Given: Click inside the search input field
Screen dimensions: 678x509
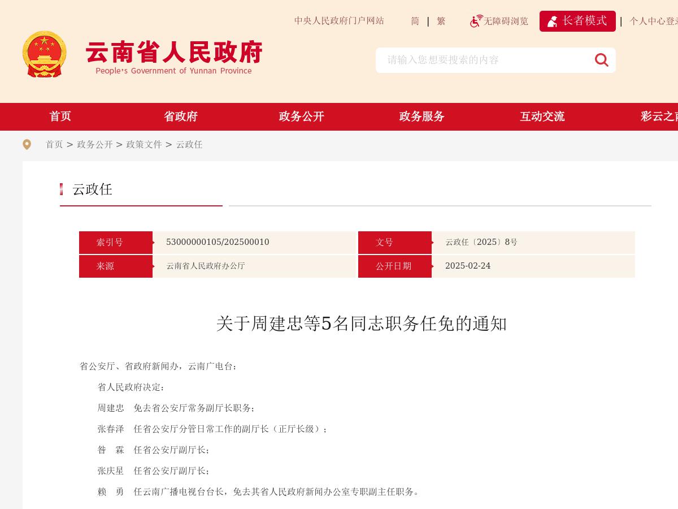Looking at the screenshot, I should 486,60.
